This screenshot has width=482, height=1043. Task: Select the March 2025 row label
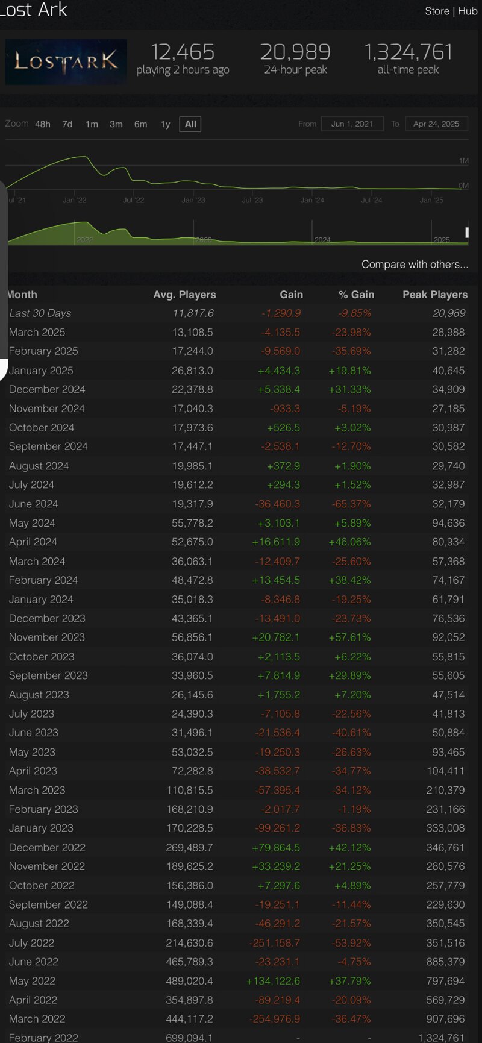(37, 332)
